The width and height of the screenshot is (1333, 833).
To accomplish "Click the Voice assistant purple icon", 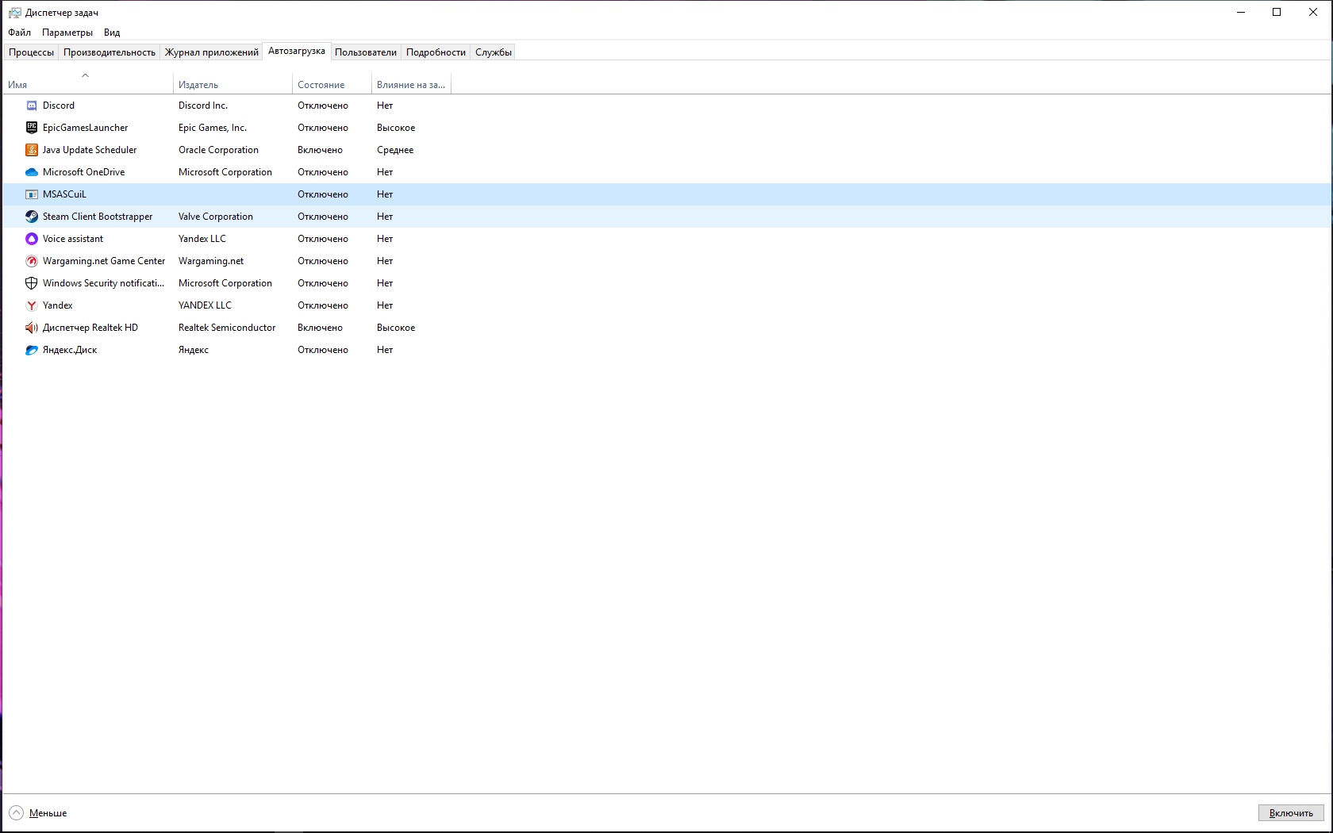I will point(32,239).
